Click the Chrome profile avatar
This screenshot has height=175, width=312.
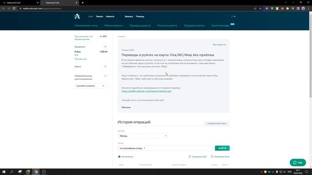point(303,9)
